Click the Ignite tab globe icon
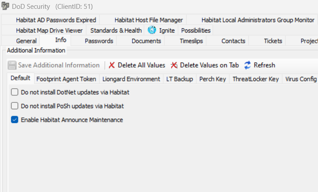 pos(152,30)
